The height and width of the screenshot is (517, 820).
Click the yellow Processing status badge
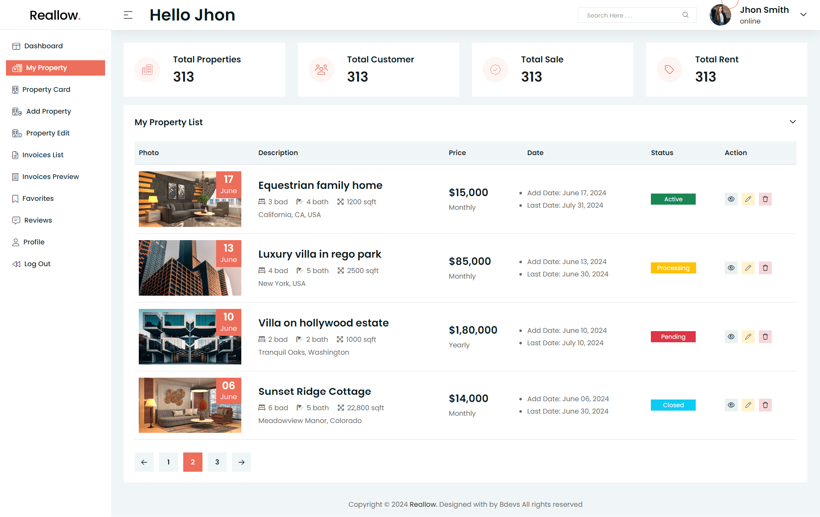click(x=673, y=268)
